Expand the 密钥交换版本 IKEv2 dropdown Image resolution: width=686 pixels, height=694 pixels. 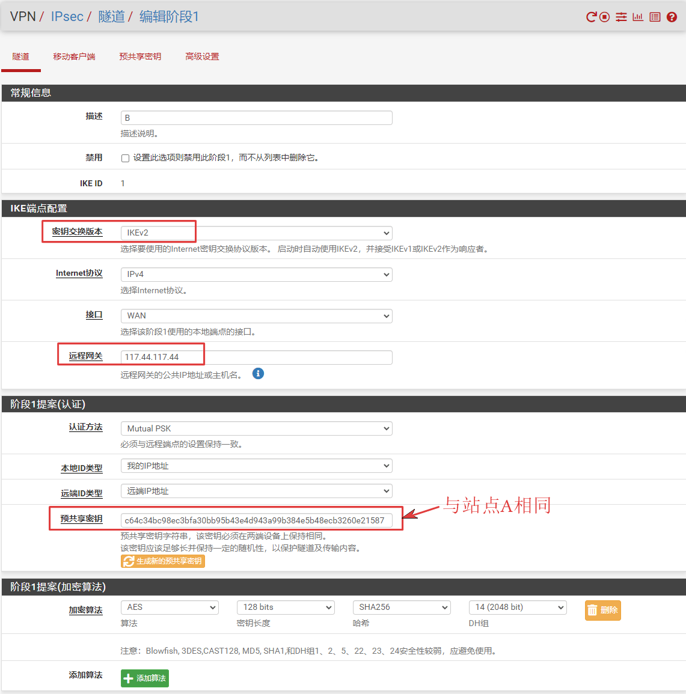(256, 233)
